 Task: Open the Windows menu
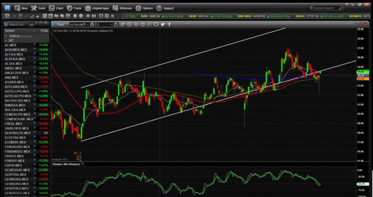pos(122,8)
